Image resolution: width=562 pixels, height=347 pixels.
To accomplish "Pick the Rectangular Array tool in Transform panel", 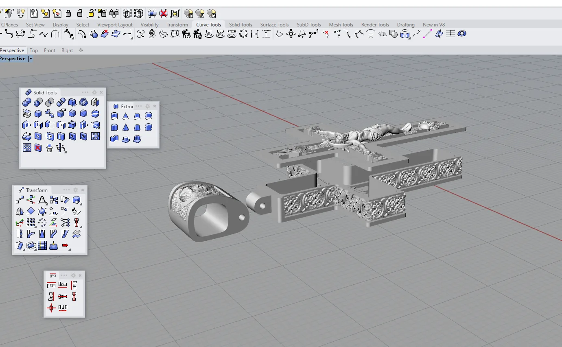I will [x=31, y=223].
